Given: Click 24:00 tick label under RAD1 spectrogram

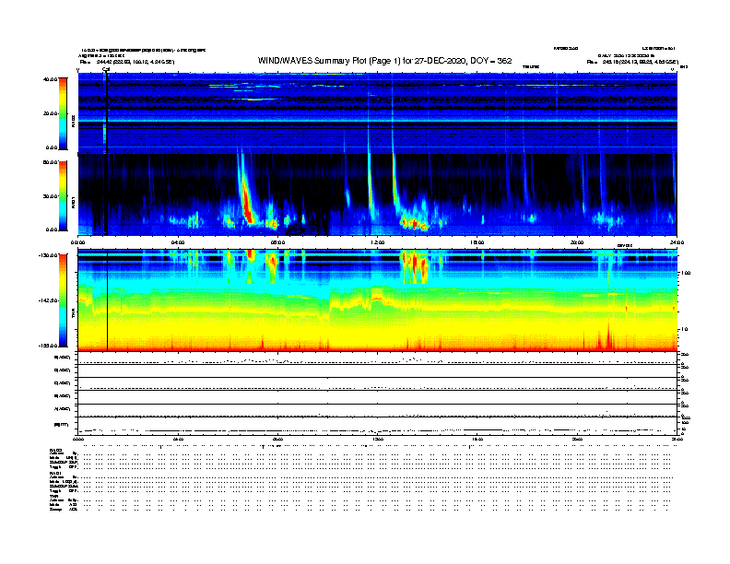Looking at the screenshot, I should coord(677,242).
